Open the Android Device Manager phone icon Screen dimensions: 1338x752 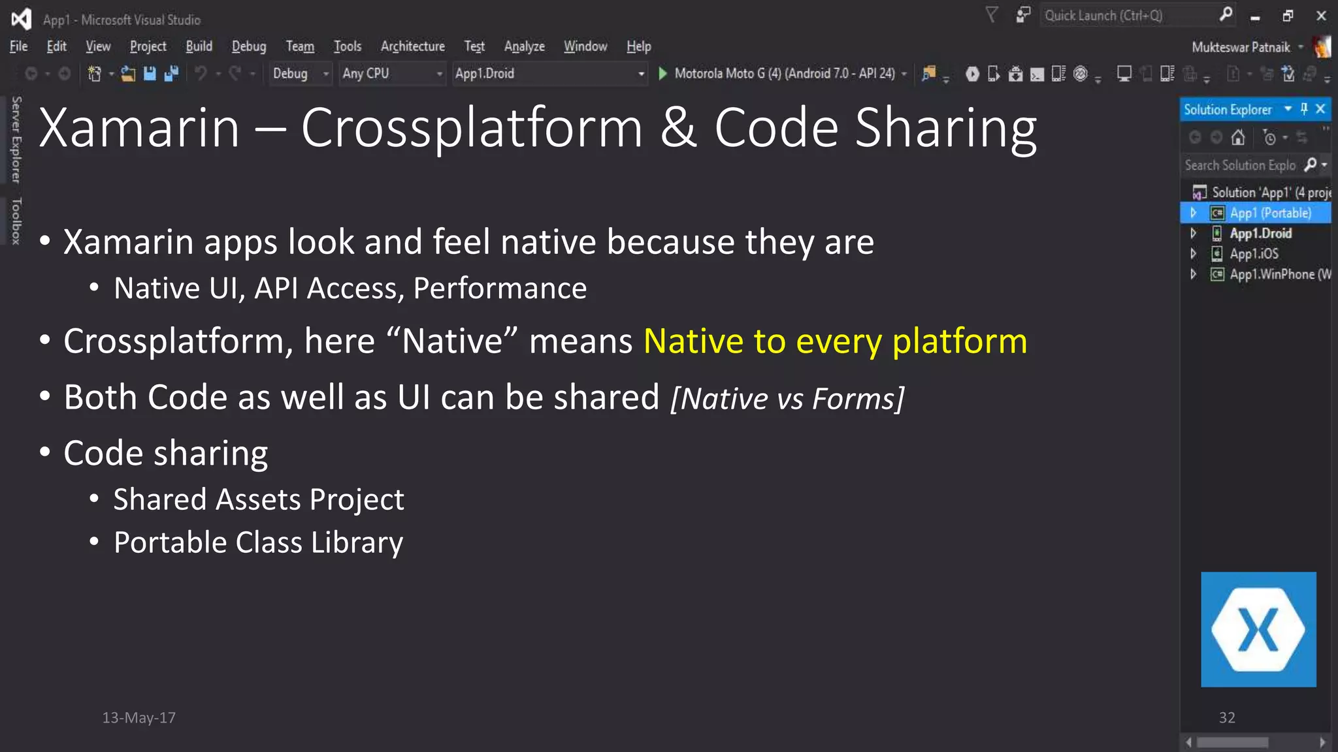pyautogui.click(x=994, y=74)
